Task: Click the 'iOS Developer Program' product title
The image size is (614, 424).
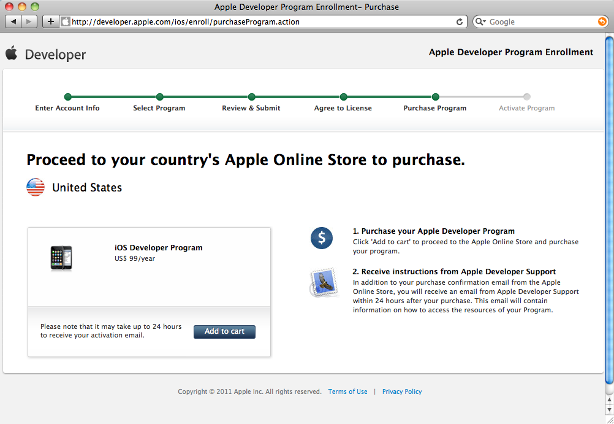Action: click(159, 247)
